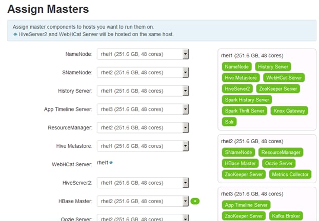Screen dimensions: 319x221
Task: Click the WebHCat Server tag under rhel1
Action: (x=284, y=78)
